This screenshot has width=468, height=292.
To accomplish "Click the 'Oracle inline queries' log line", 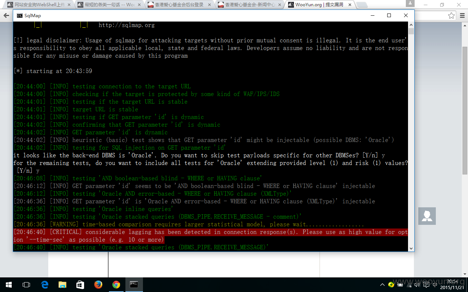I will click(93, 209).
